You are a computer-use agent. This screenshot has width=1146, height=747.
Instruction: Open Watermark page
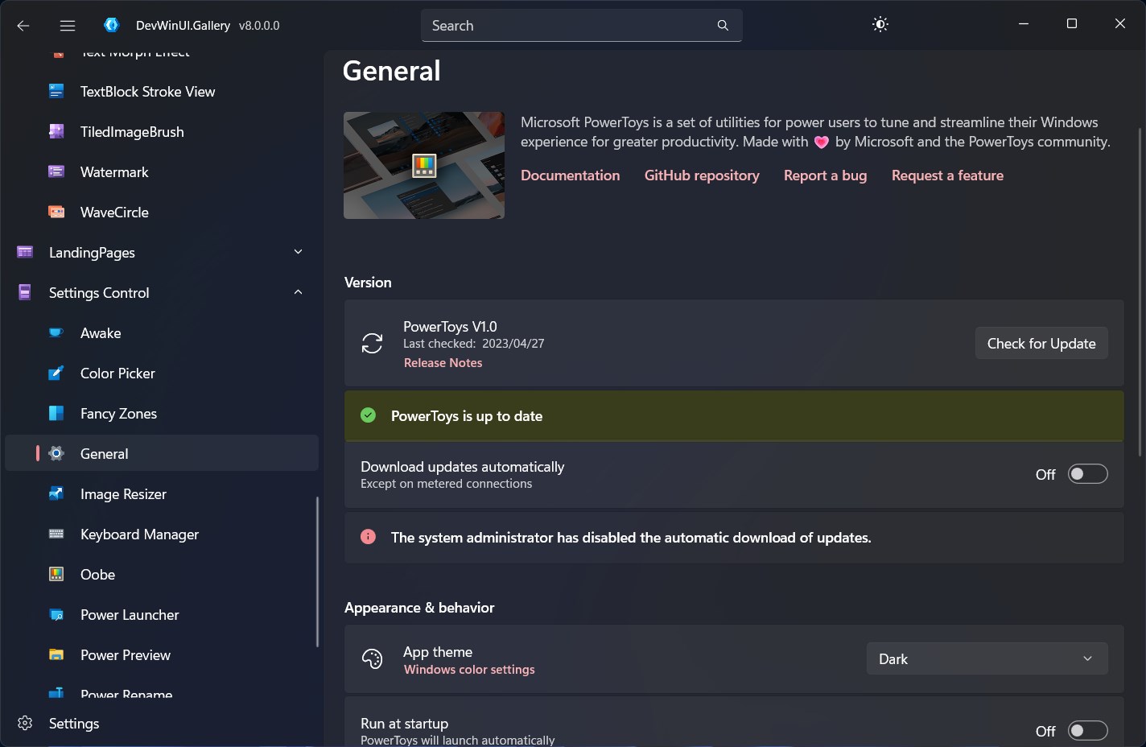[162, 172]
